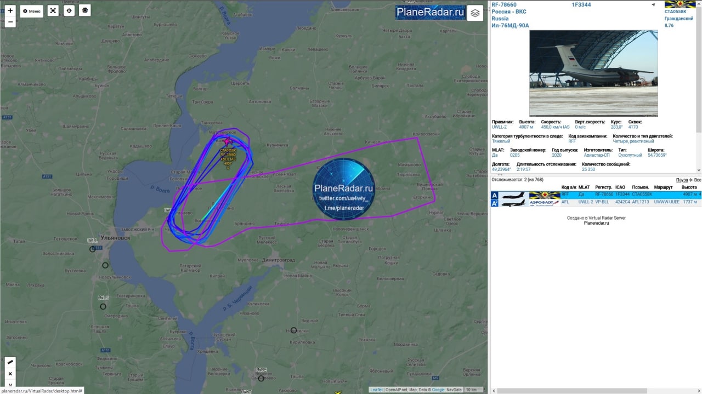Click the crosshair locate icon
The width and height of the screenshot is (702, 394).
click(69, 11)
